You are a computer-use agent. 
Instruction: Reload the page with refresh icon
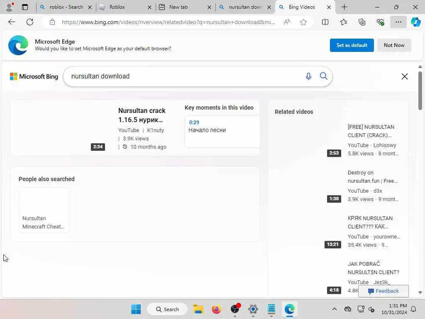30,22
